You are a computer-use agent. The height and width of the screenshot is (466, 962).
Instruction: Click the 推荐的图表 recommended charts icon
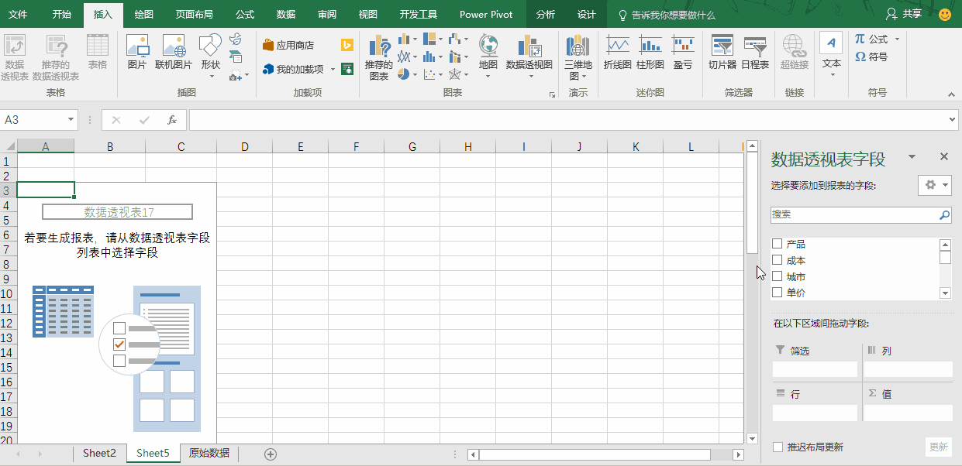(x=379, y=56)
